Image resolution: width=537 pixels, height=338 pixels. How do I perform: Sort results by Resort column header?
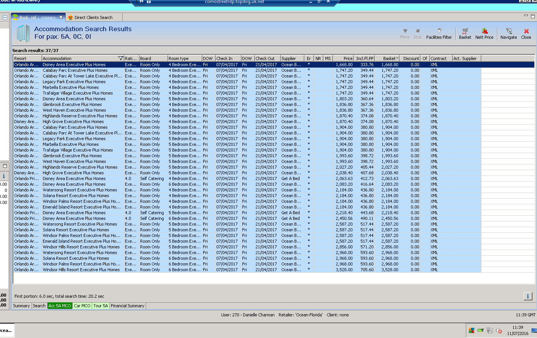[x=27, y=58]
